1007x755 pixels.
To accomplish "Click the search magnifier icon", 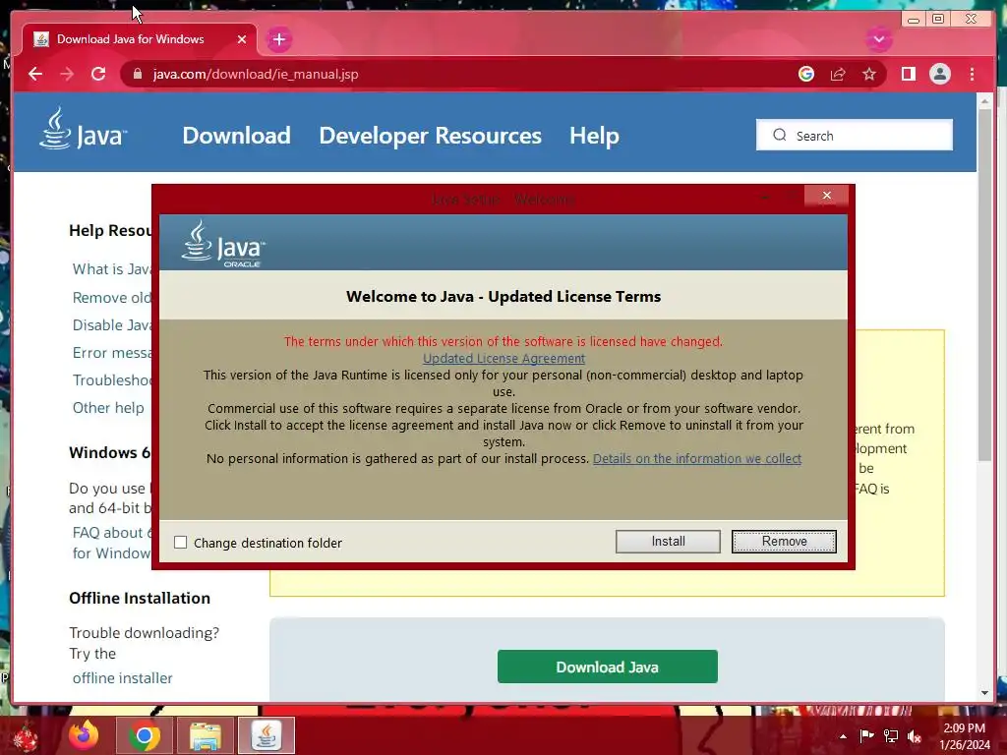I will 779,135.
